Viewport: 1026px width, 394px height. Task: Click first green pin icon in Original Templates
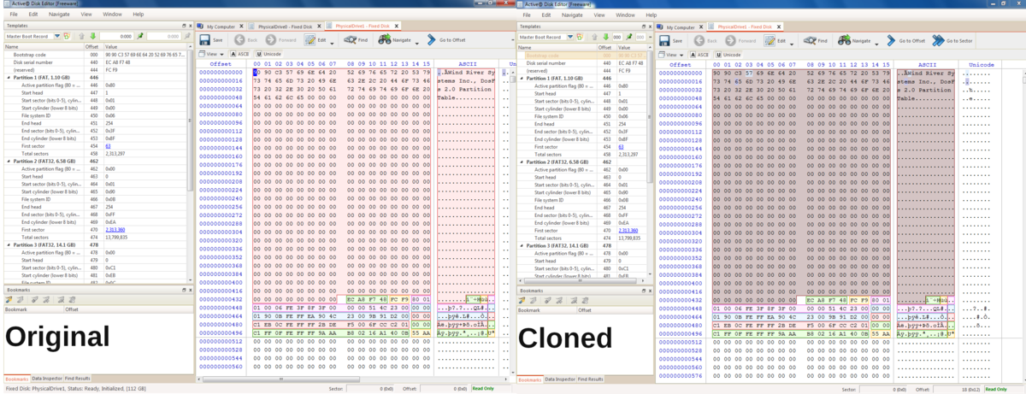coord(139,36)
